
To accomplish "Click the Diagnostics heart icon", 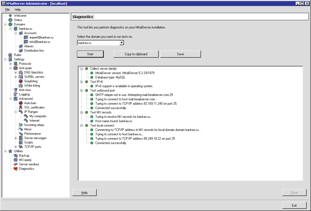I will point(16,169).
